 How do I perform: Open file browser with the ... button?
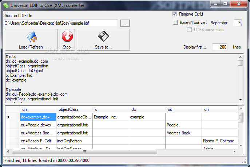[x=125, y=23]
